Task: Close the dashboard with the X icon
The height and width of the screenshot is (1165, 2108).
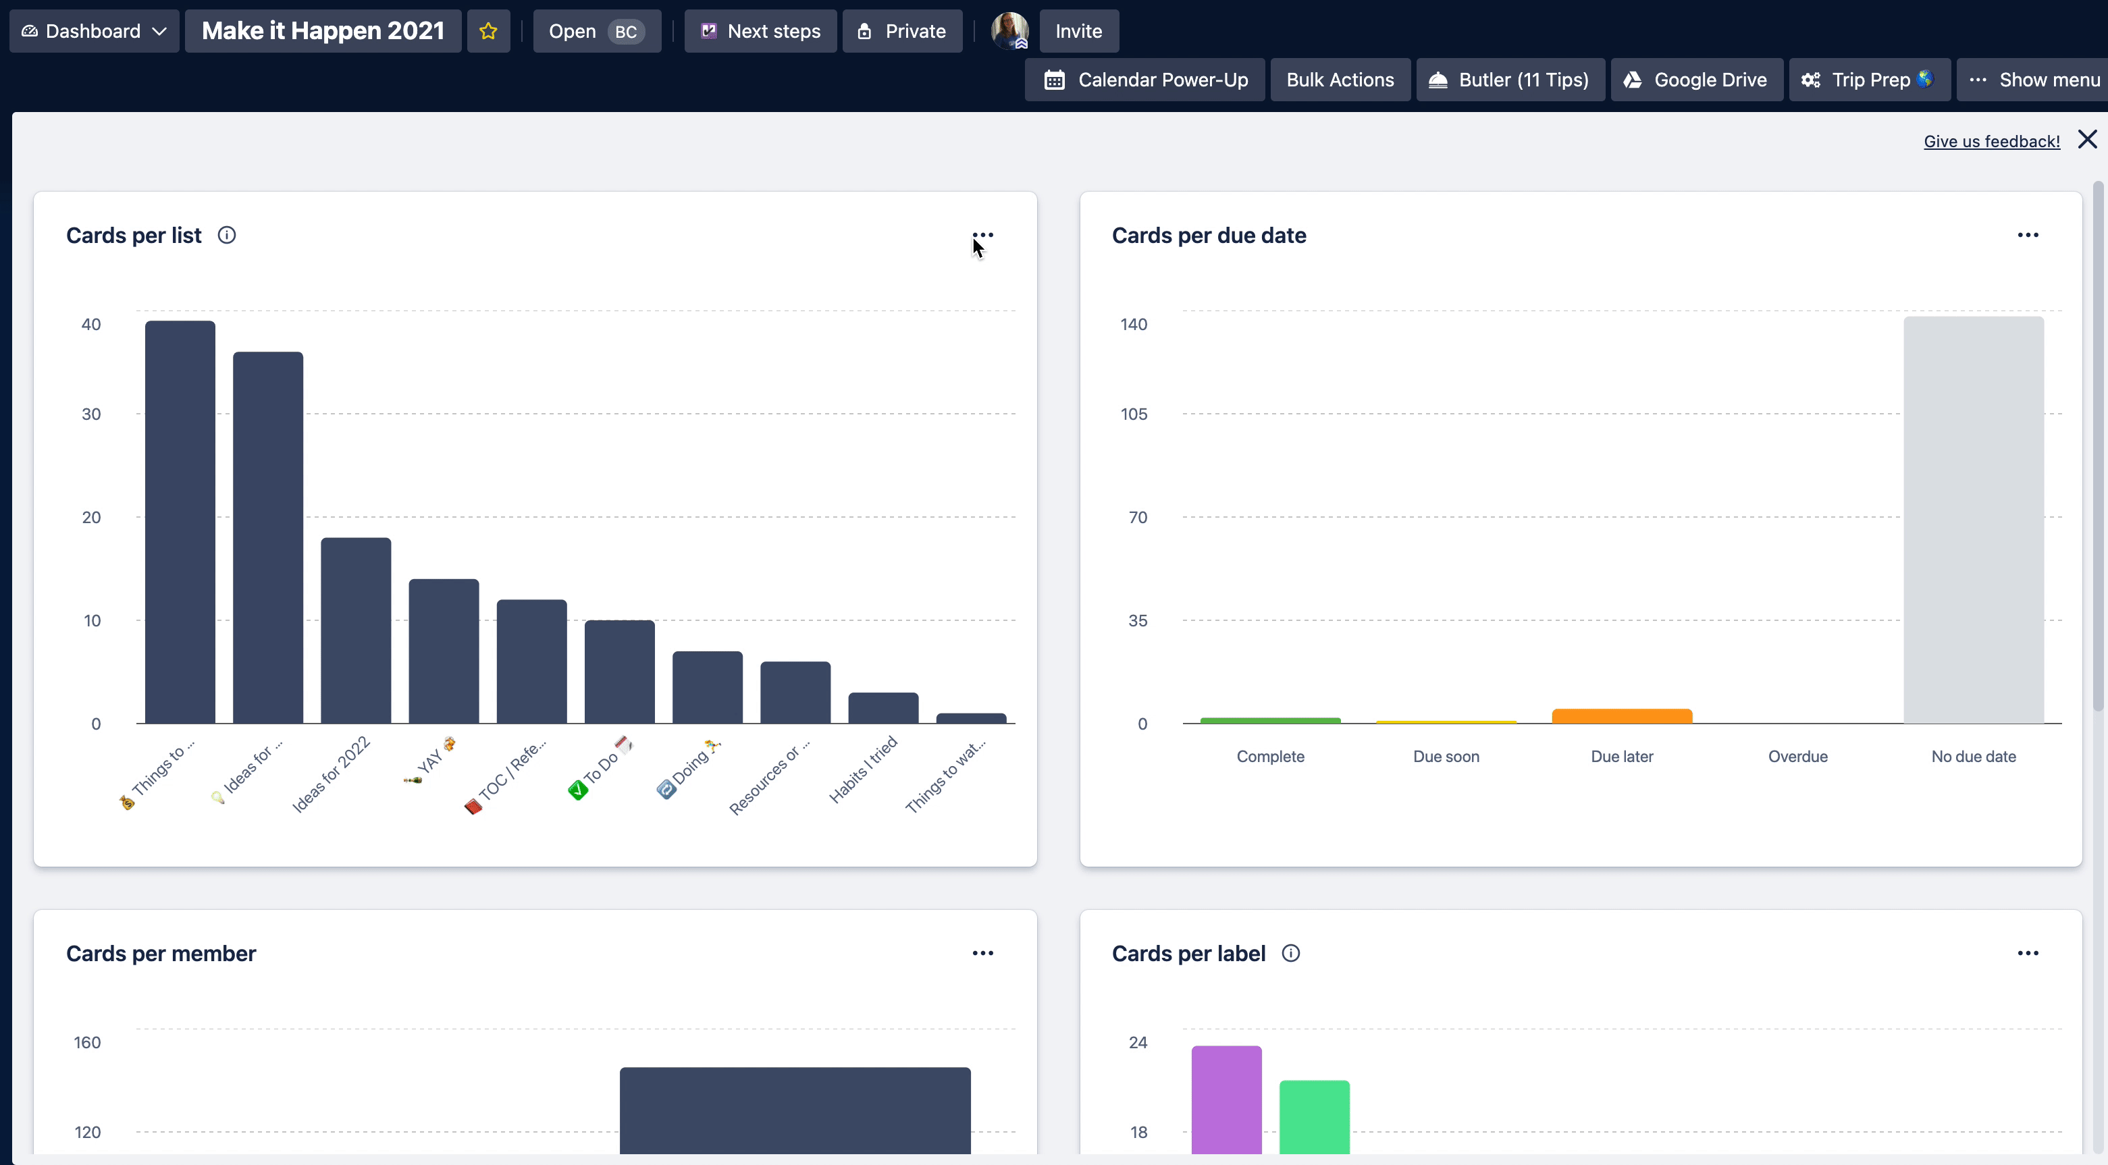Action: click(2086, 139)
